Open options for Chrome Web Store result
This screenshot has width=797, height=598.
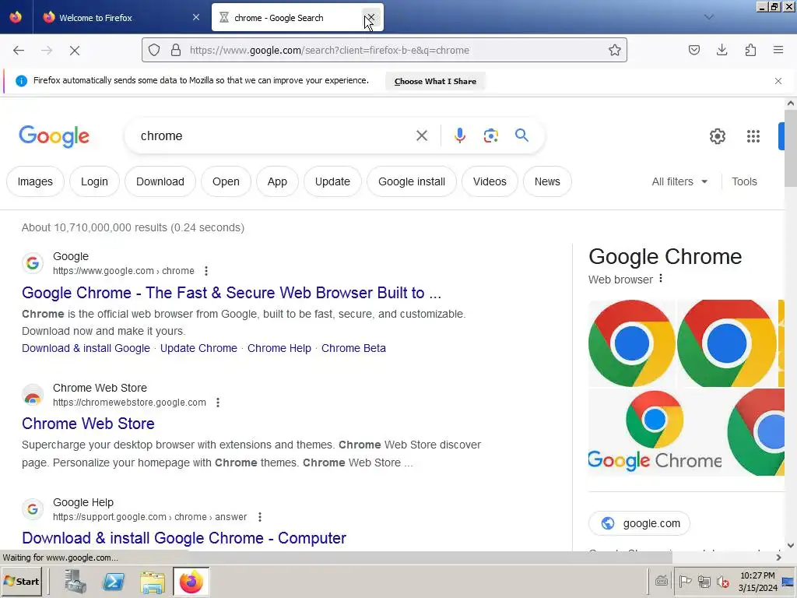[x=218, y=403]
